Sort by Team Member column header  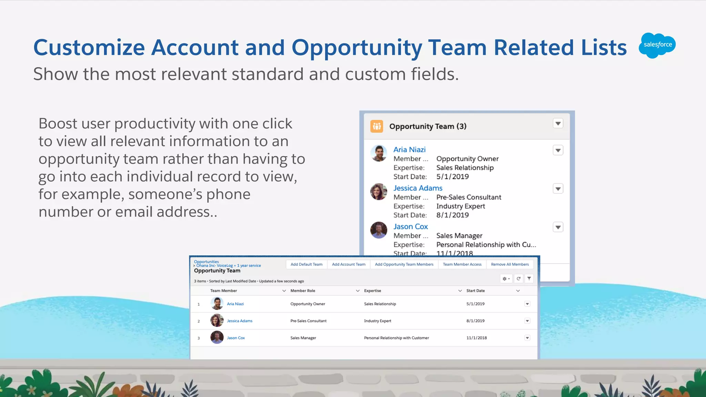[223, 291]
